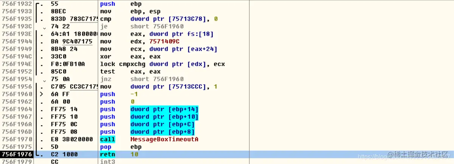Image resolution: width=454 pixels, height=164 pixels.
Task: Click the 'jnz short 756F1960' instruction
Action: tap(142, 79)
